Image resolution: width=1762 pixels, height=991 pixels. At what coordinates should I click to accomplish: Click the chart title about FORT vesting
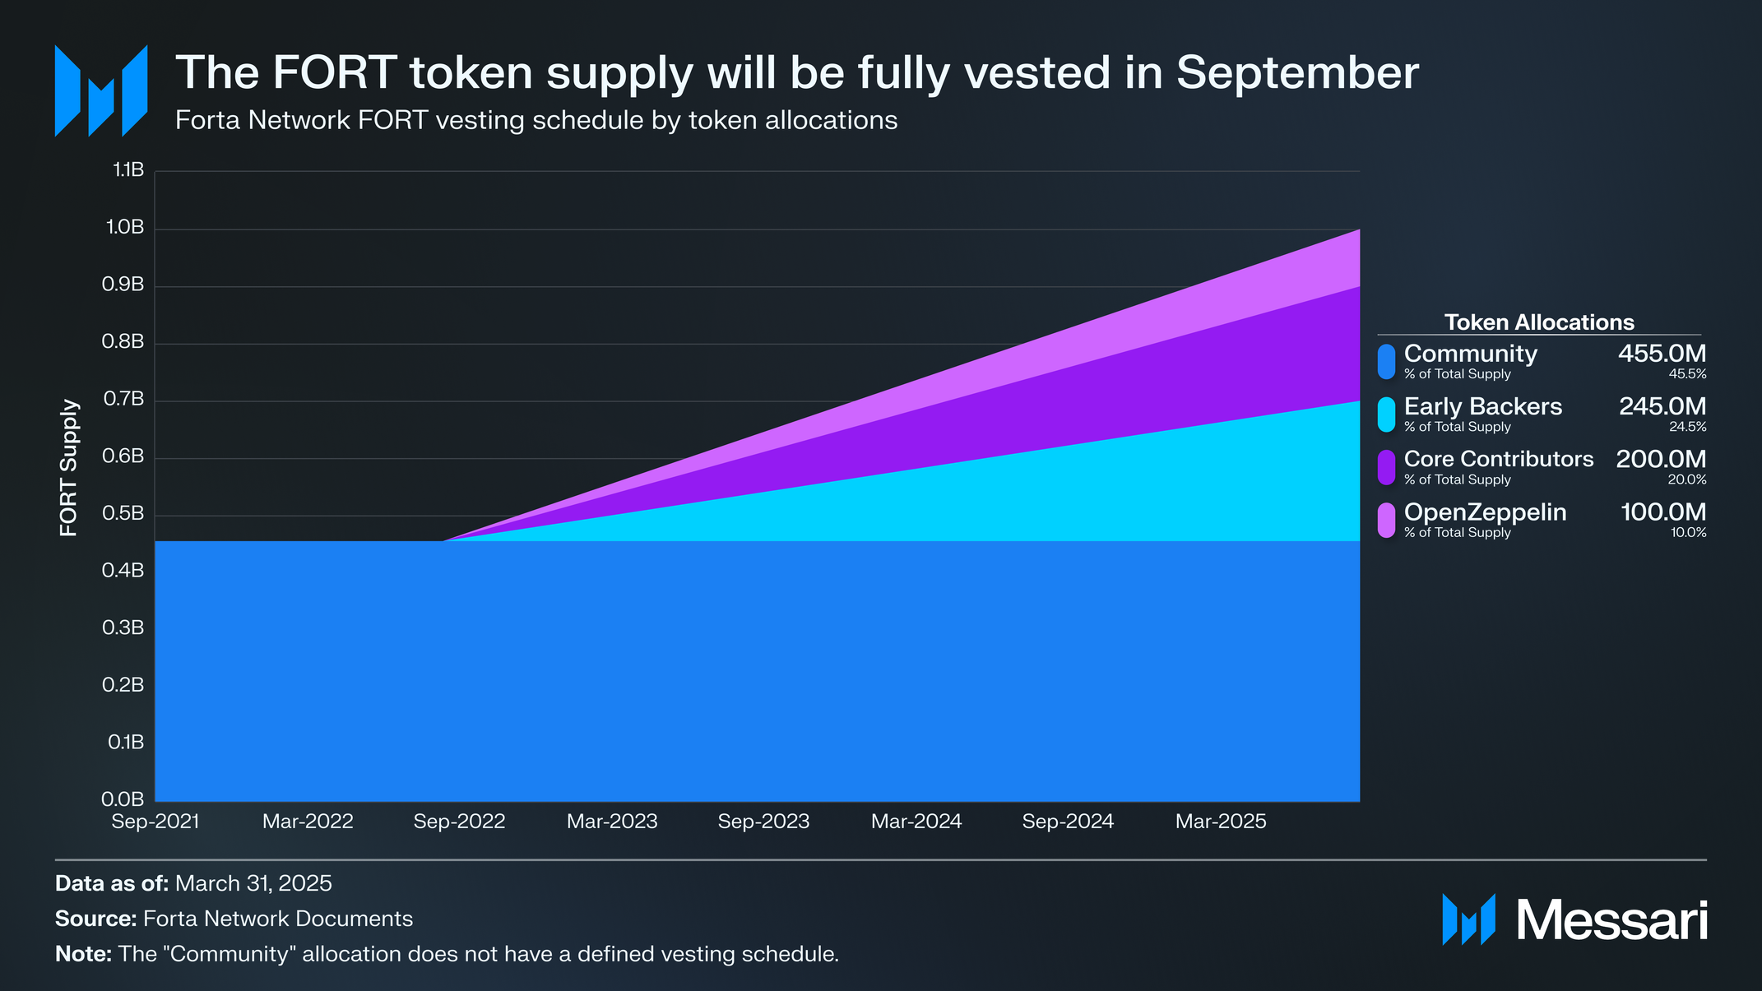(797, 72)
